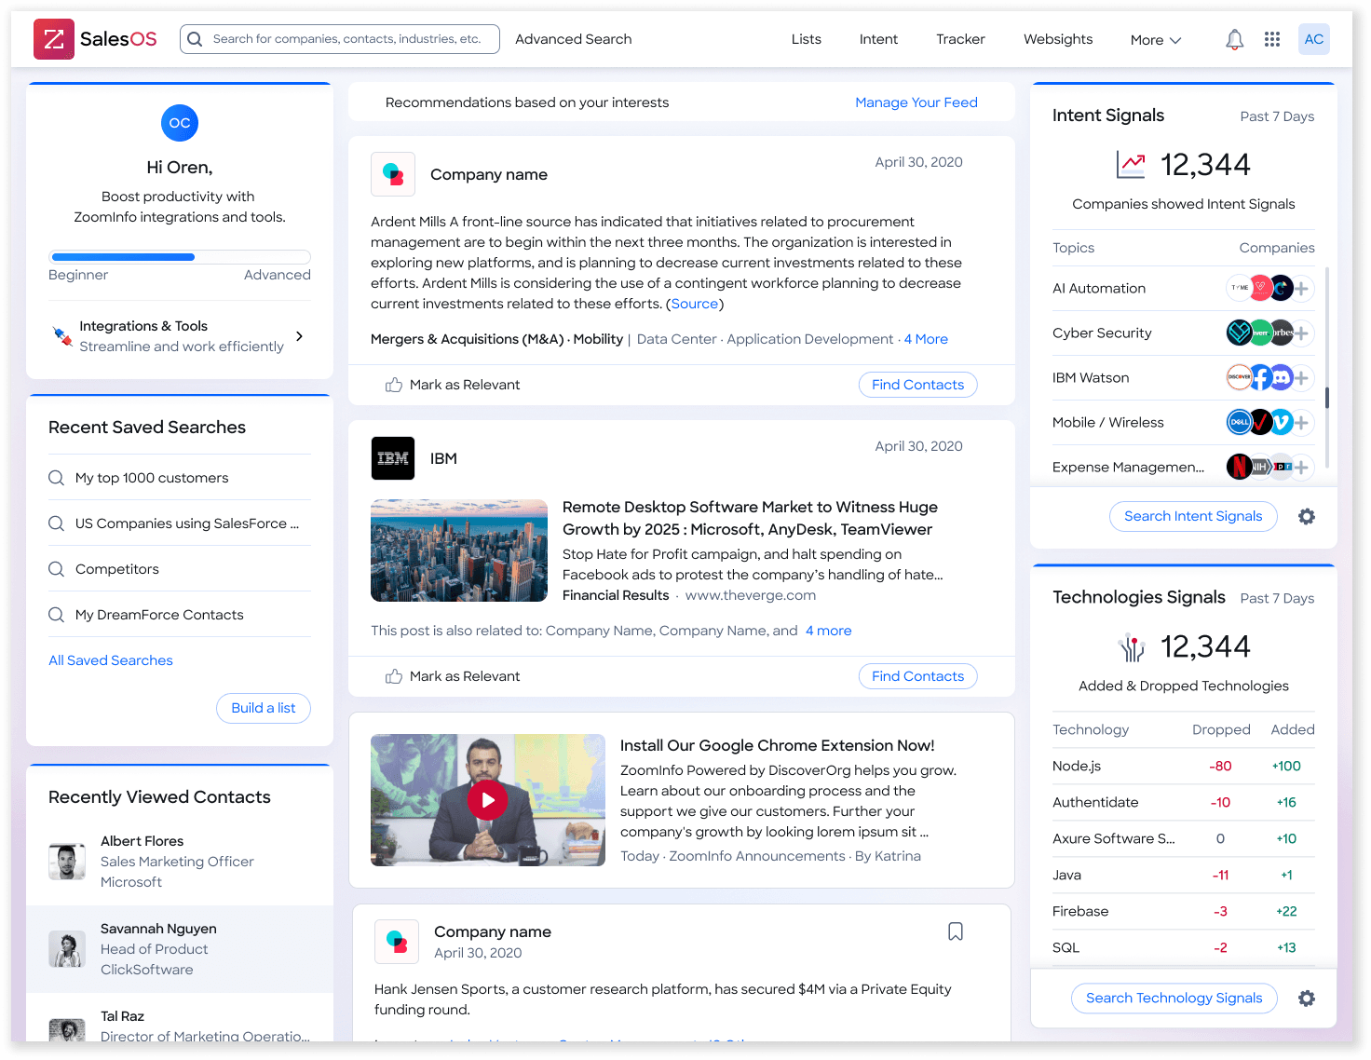Click Savannah Nguyen profile photo

pyautogui.click(x=67, y=949)
